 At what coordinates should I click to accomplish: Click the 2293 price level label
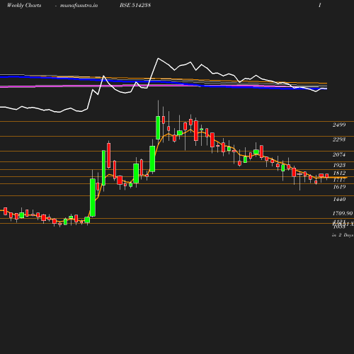[x=339, y=139]
